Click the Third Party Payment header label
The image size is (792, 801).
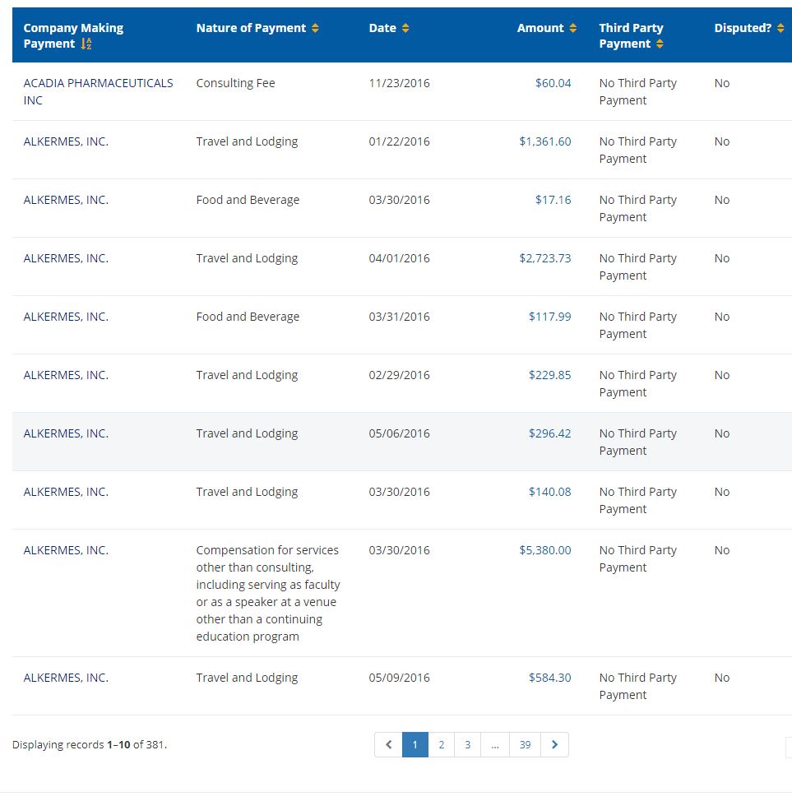coord(631,35)
